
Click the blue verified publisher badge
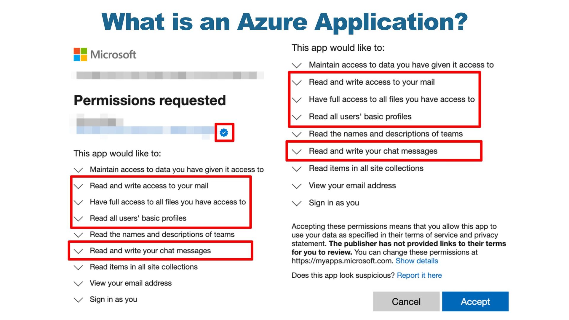(x=224, y=132)
